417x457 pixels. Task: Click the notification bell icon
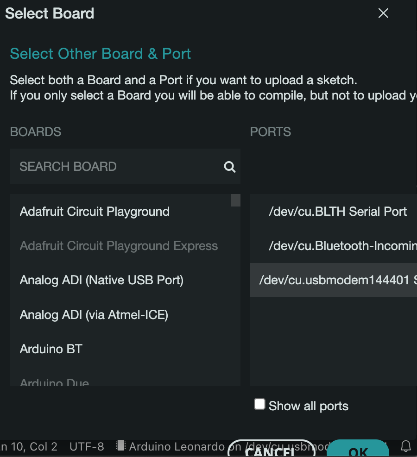[406, 446]
